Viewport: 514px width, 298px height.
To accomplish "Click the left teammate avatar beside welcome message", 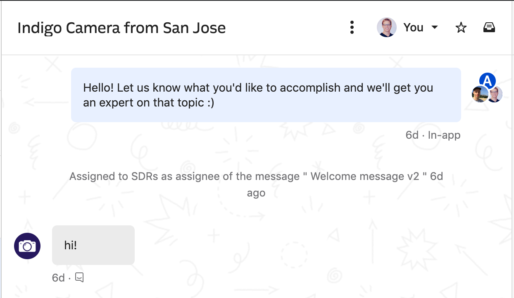I will (x=479, y=95).
